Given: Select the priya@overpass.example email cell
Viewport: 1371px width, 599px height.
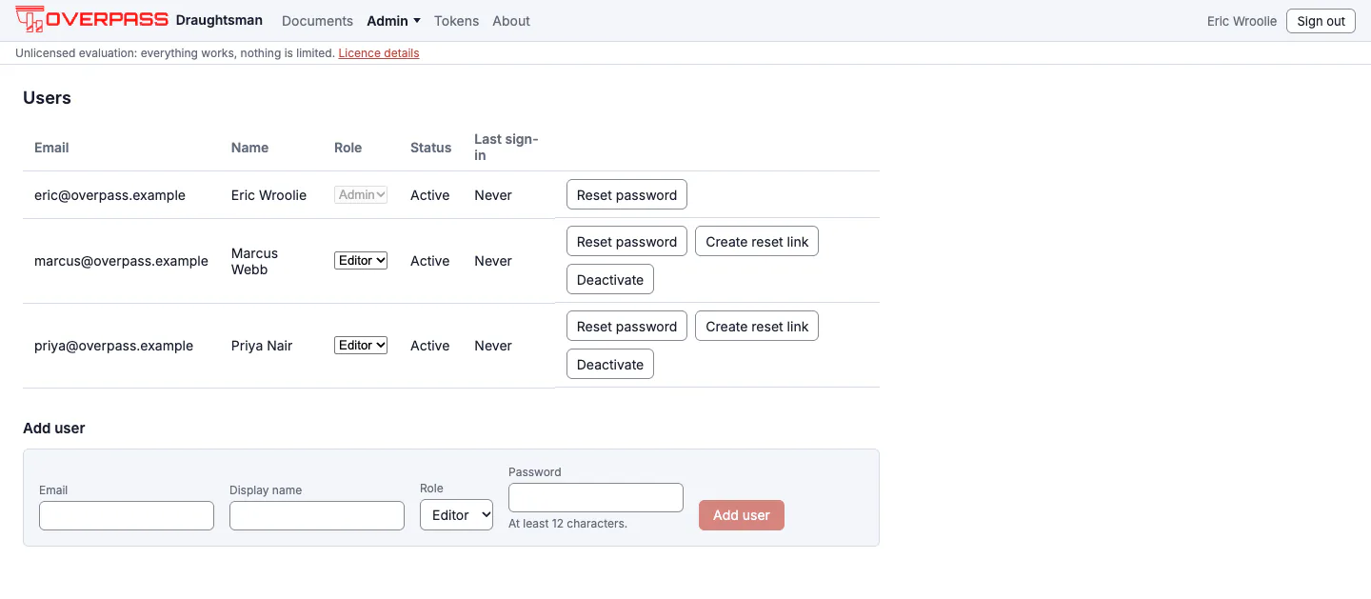Looking at the screenshot, I should [x=113, y=346].
